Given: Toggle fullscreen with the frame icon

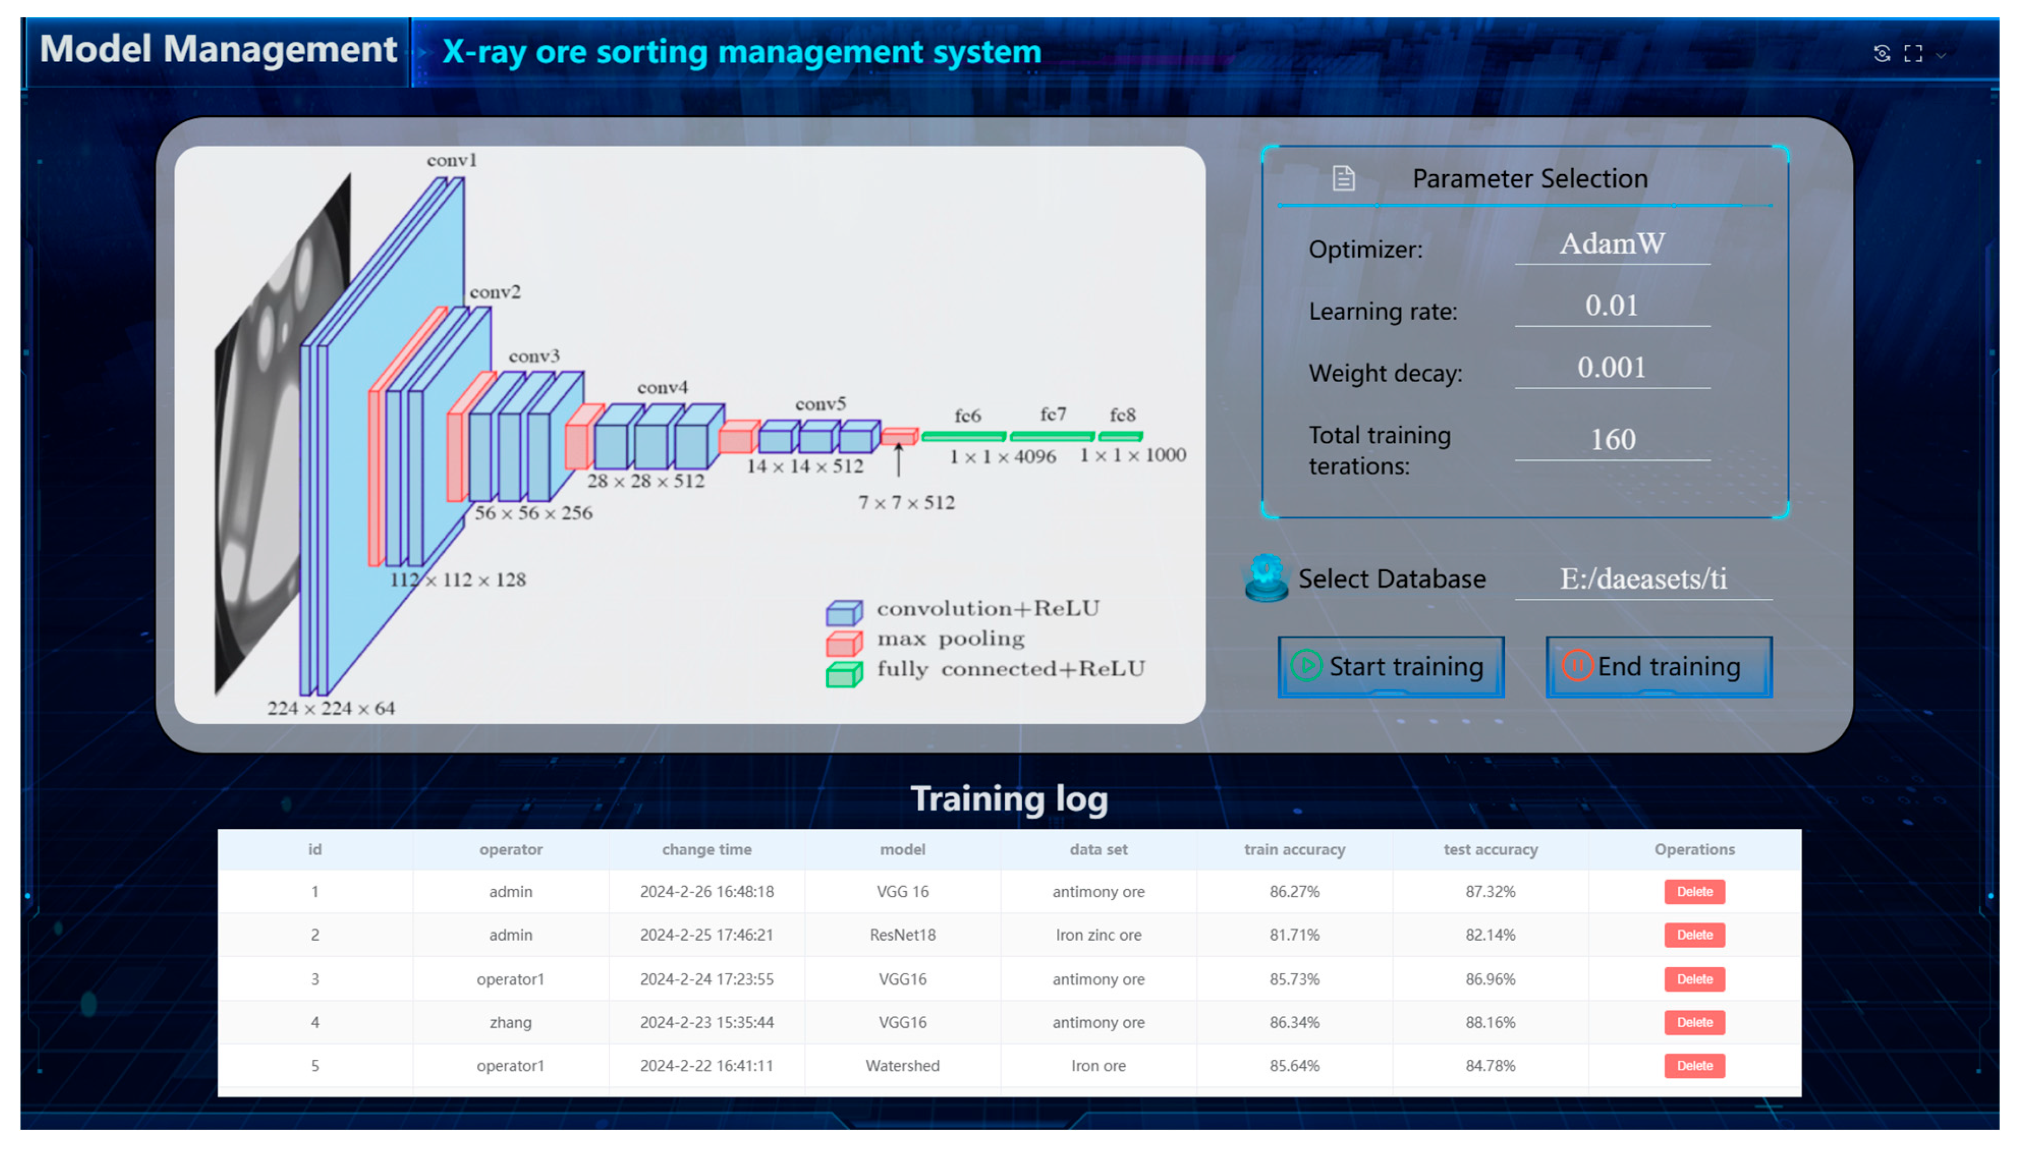Looking at the screenshot, I should coord(1913,54).
